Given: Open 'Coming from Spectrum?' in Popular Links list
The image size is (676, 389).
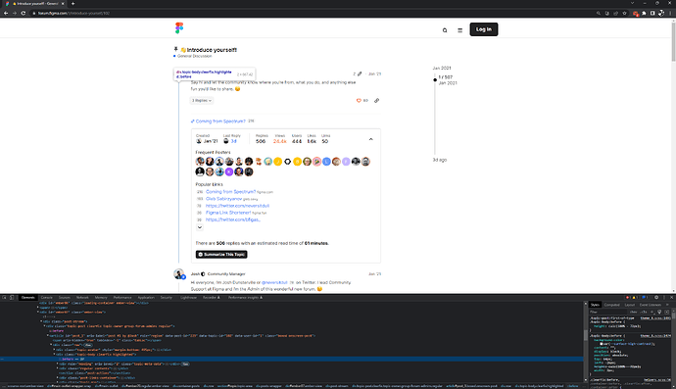Looking at the screenshot, I should [230, 192].
